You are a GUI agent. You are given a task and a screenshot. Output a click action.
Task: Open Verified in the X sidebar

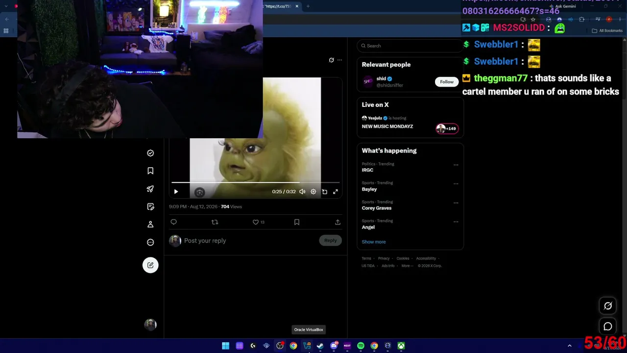pyautogui.click(x=150, y=153)
